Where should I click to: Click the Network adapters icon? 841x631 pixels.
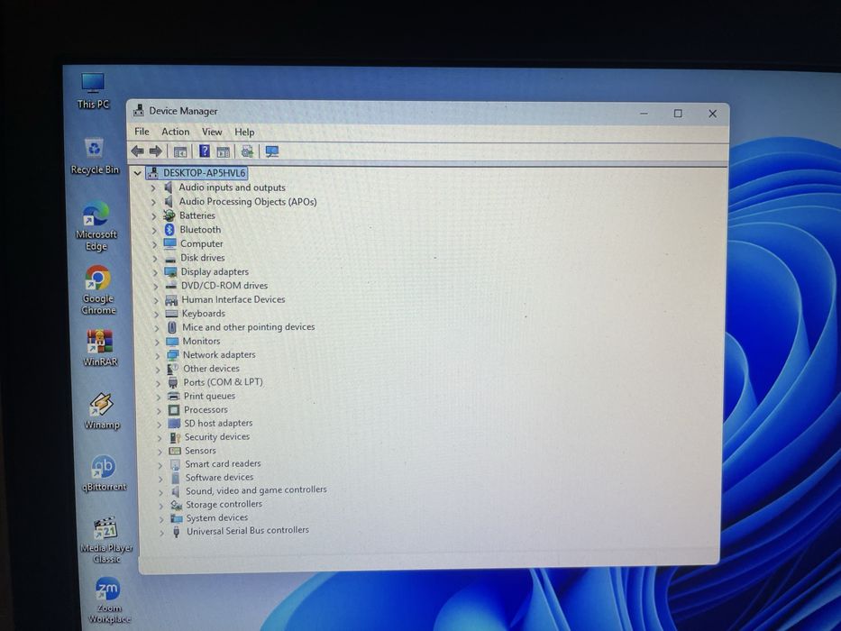coord(172,355)
